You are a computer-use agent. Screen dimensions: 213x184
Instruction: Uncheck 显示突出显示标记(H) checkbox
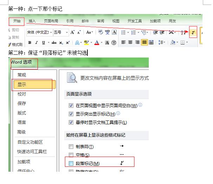[x=71, y=114]
